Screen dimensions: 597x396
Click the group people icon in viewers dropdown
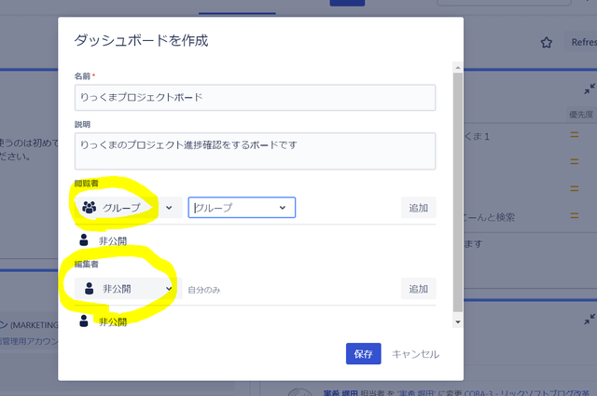(x=90, y=207)
